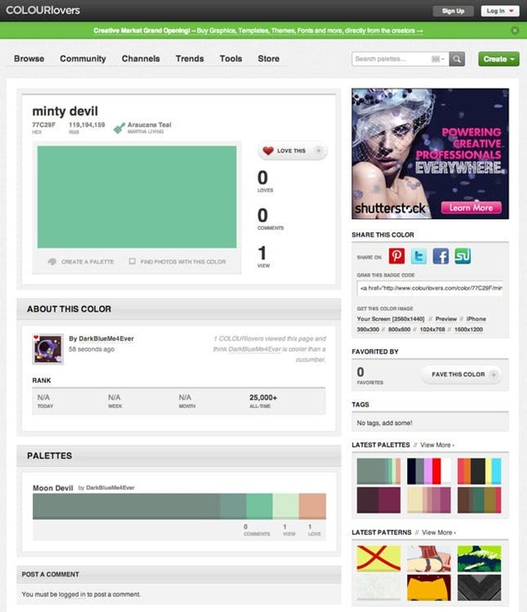
Task: Open the Moon Devil palette link
Action: (x=53, y=488)
